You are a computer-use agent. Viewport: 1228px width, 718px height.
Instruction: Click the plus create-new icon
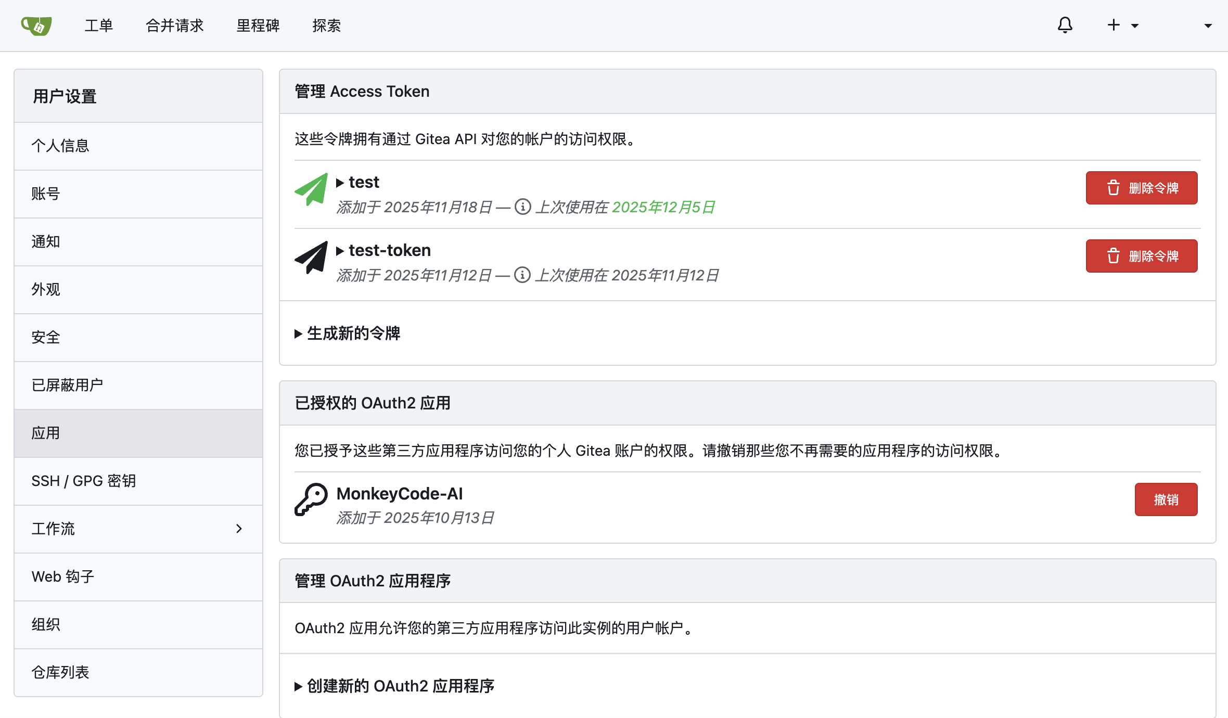tap(1113, 25)
